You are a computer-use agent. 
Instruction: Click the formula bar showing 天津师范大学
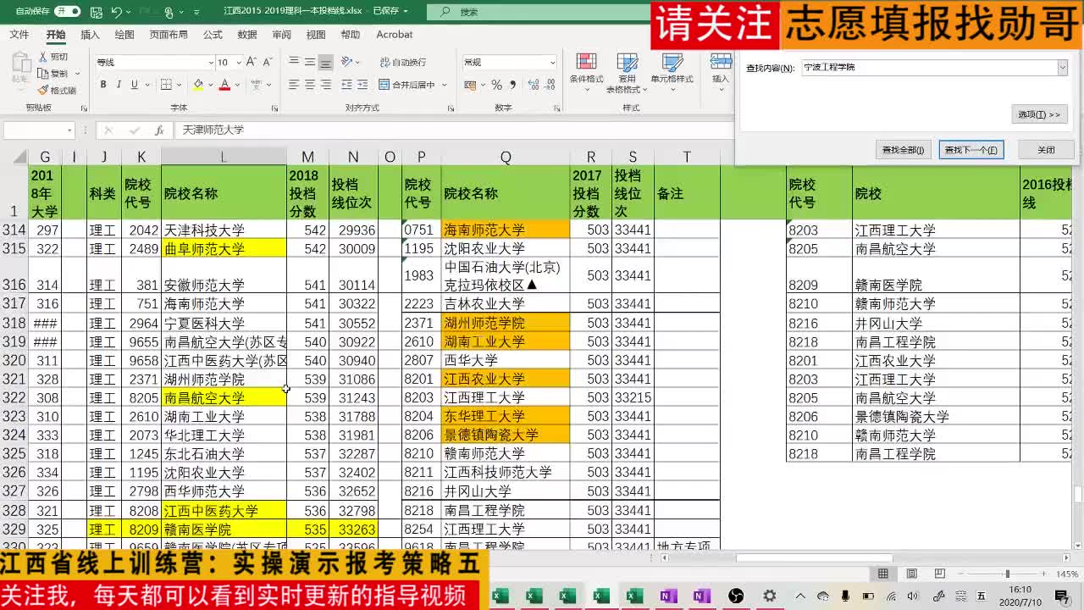[x=454, y=130]
